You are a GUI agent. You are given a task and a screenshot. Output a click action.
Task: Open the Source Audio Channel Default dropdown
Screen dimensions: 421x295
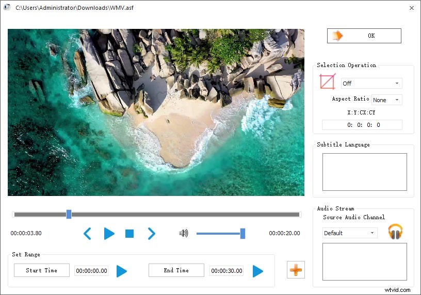350,233
